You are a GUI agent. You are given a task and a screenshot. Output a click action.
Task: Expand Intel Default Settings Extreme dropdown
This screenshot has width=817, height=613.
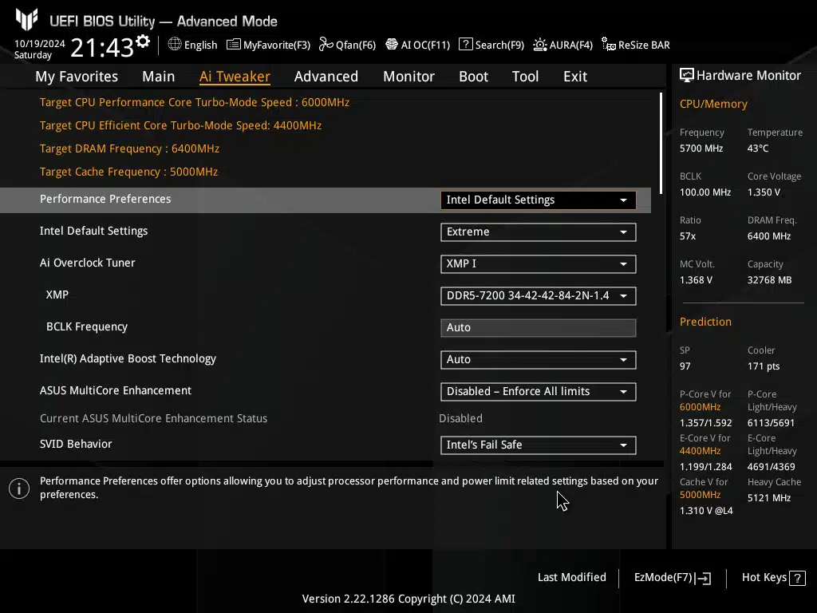click(x=539, y=232)
